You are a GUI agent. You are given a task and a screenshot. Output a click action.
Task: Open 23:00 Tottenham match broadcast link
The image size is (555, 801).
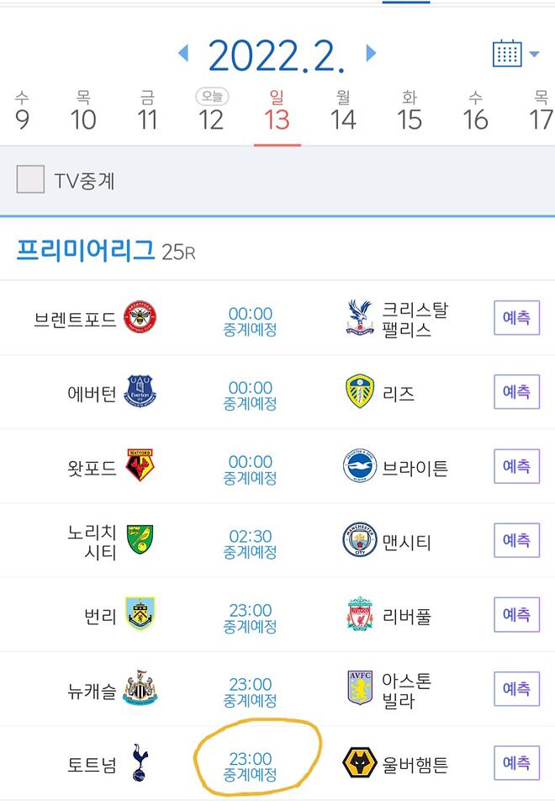tap(251, 765)
